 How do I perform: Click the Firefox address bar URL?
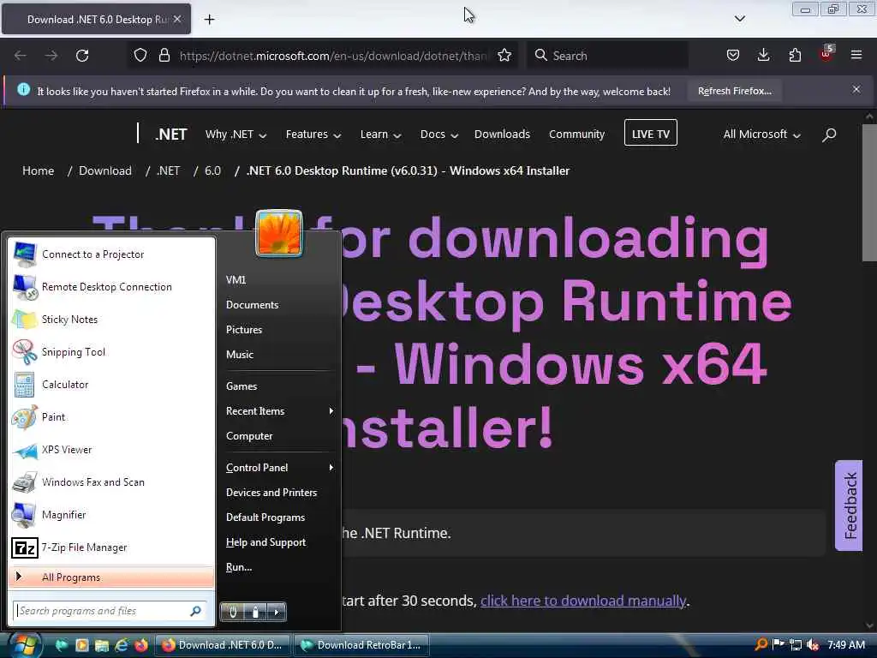[x=333, y=56]
